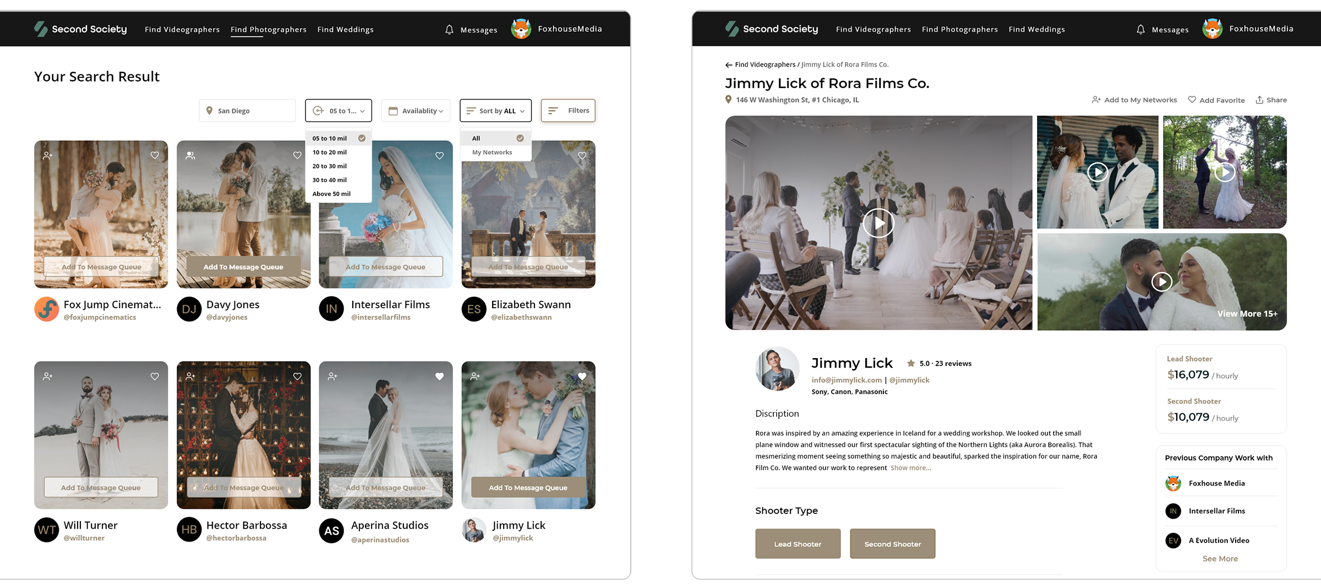Click the back arrow beside Find Videographers breadcrumb

click(x=729, y=65)
